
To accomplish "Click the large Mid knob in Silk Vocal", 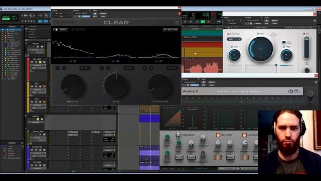I will tap(261, 49).
